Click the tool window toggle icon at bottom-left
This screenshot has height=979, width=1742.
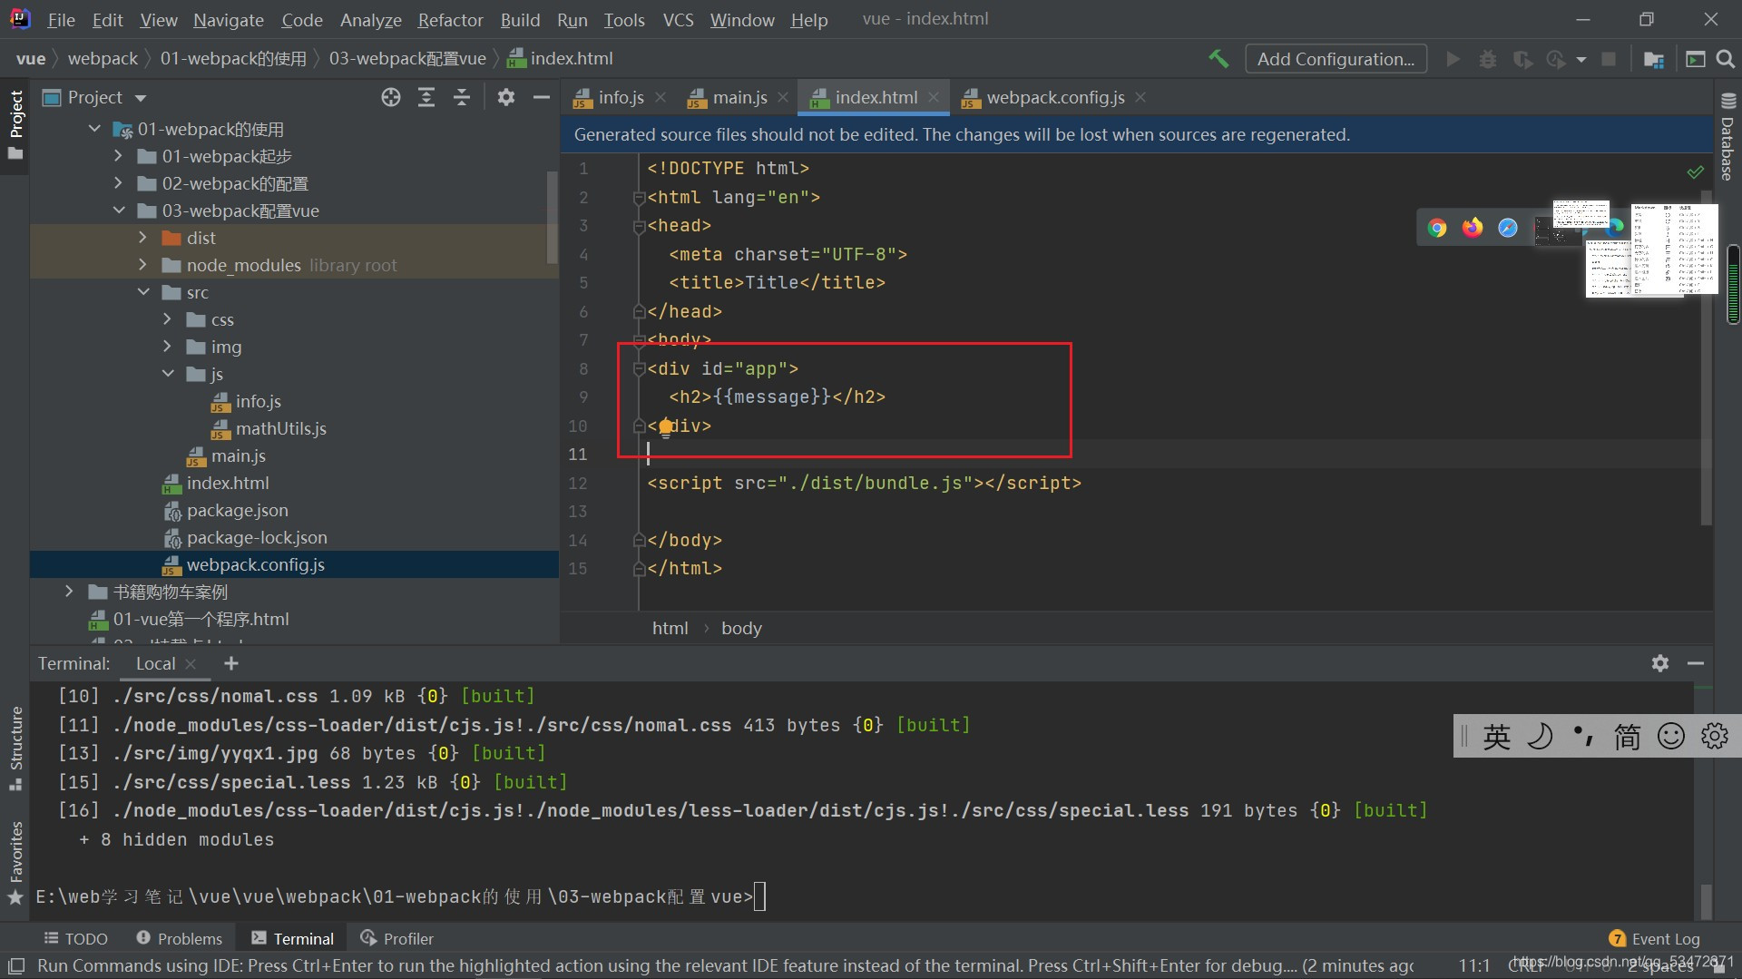(15, 966)
